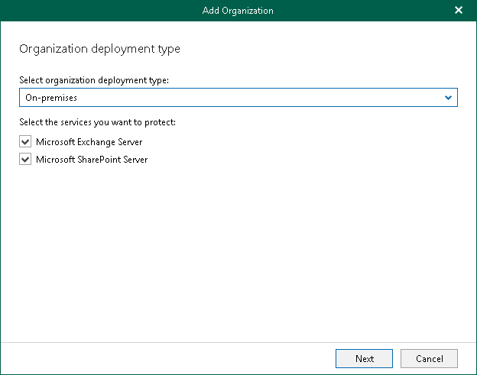
Task: Click the Select organization deployment type label
Action: (x=94, y=80)
